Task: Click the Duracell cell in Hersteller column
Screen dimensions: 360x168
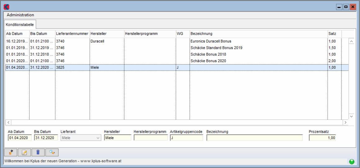Action: pos(107,41)
